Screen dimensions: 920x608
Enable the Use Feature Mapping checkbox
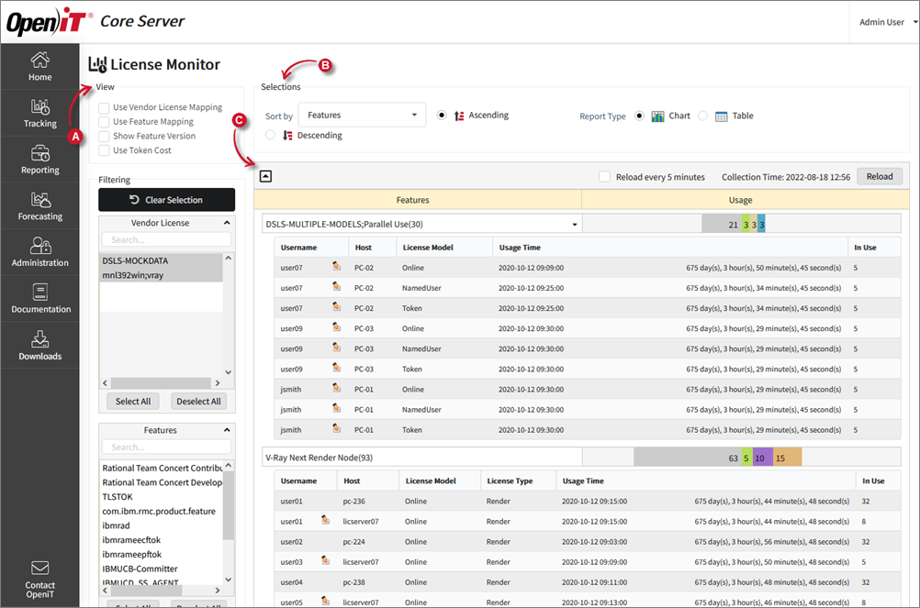(102, 121)
